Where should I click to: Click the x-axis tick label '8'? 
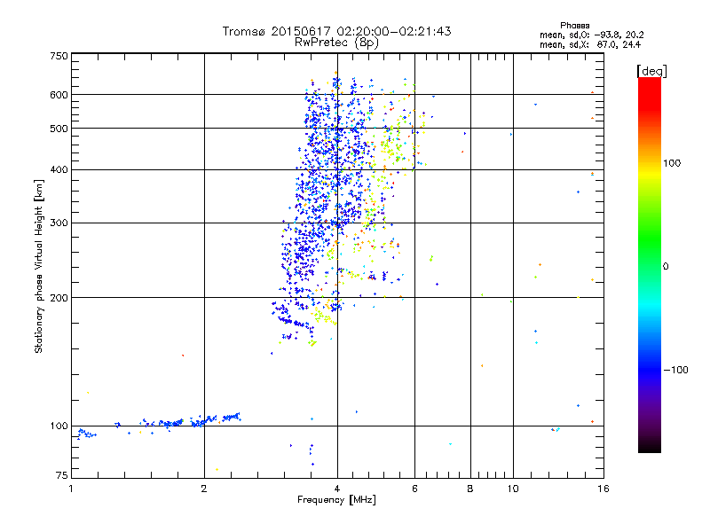[x=470, y=489]
